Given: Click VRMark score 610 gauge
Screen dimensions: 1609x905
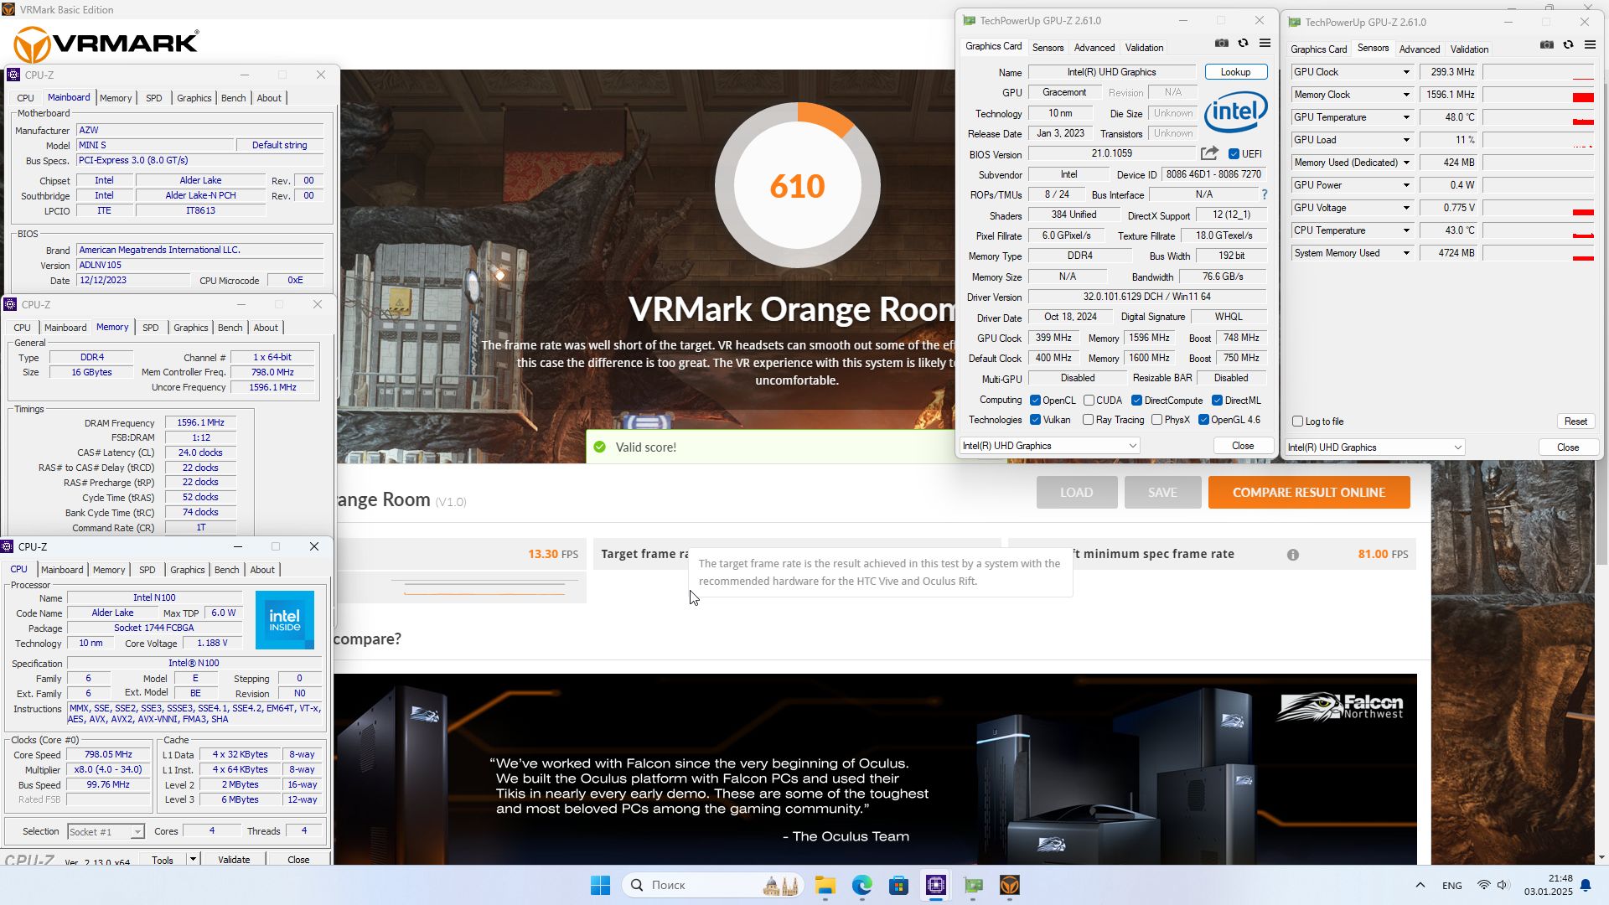Looking at the screenshot, I should (797, 185).
